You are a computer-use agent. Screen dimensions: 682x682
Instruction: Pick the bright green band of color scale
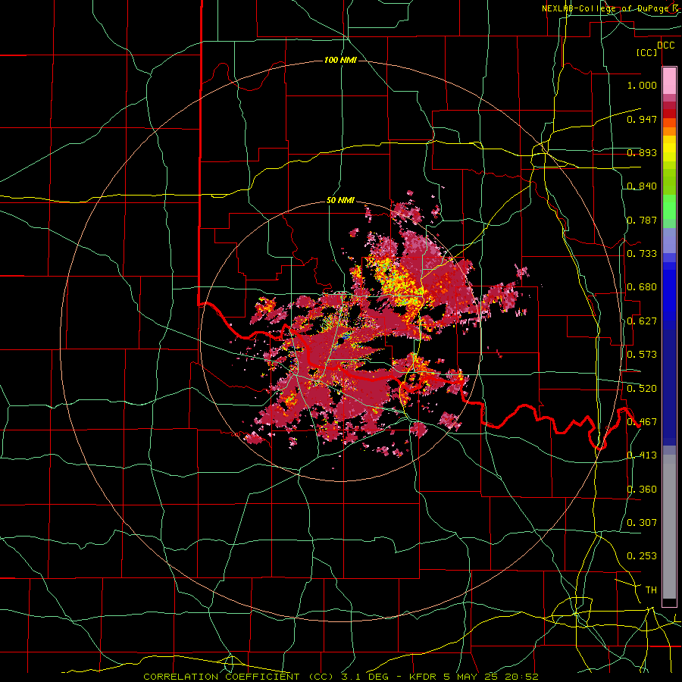coord(669,208)
